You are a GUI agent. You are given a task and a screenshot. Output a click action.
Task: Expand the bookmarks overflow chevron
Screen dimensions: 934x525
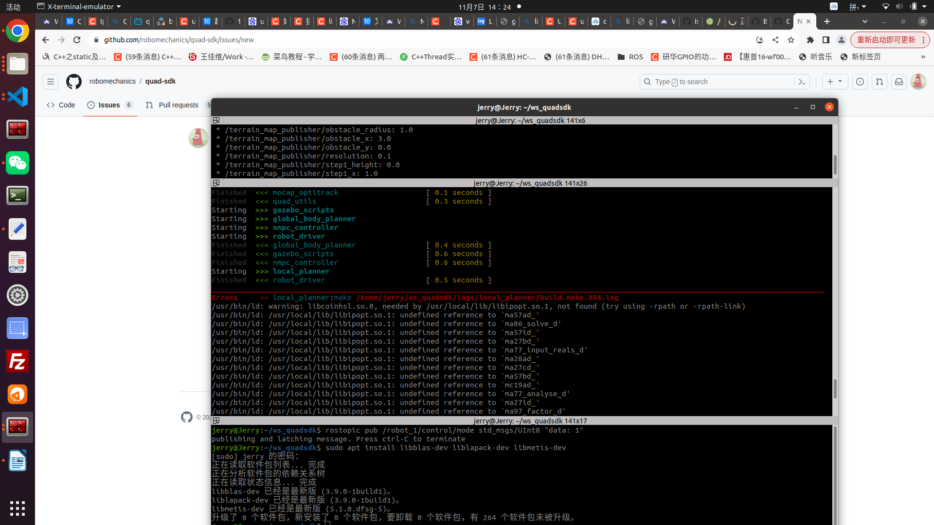923,57
